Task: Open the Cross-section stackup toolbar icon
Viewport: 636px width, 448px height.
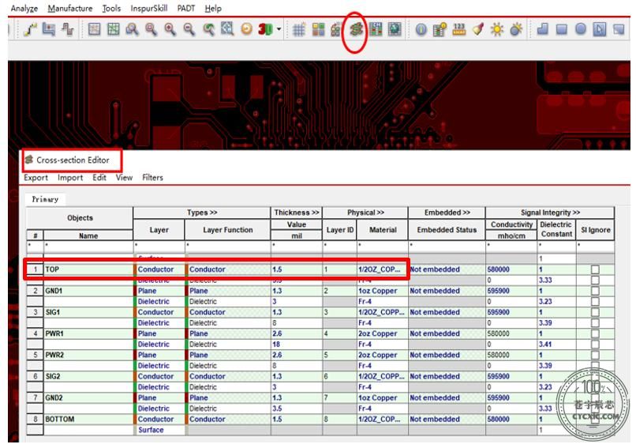Action: (x=356, y=30)
